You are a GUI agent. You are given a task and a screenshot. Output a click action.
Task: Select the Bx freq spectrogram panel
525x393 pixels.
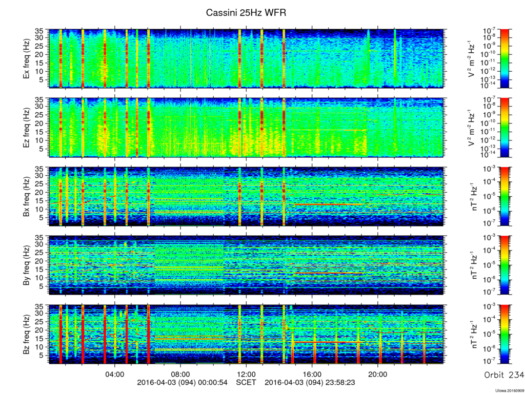click(x=247, y=197)
